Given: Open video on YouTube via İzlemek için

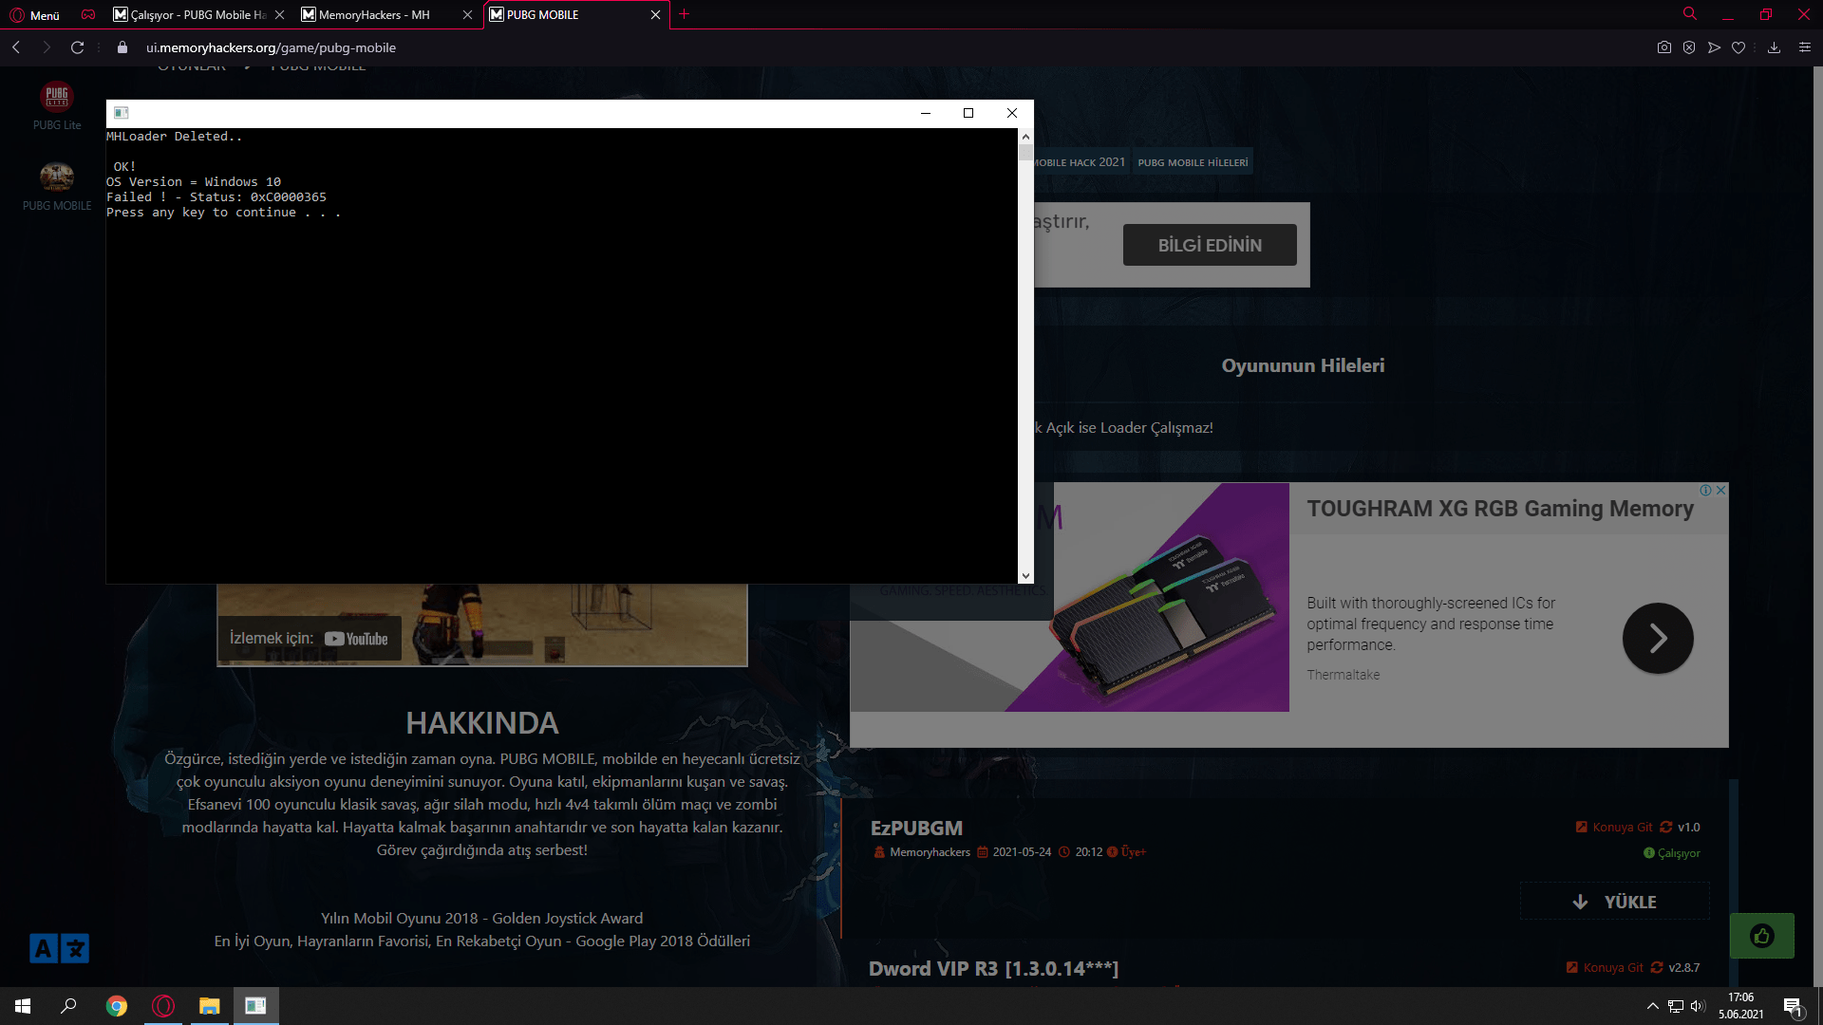Looking at the screenshot, I should click(310, 639).
